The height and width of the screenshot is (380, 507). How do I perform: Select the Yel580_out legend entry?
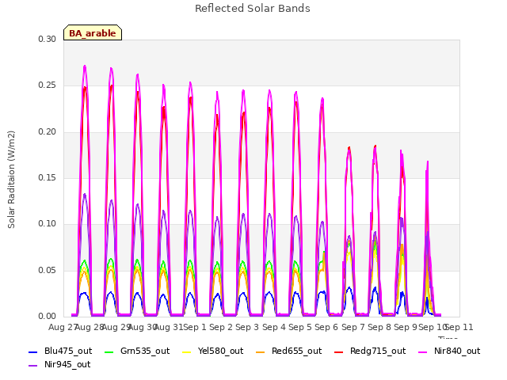[x=213, y=351]
